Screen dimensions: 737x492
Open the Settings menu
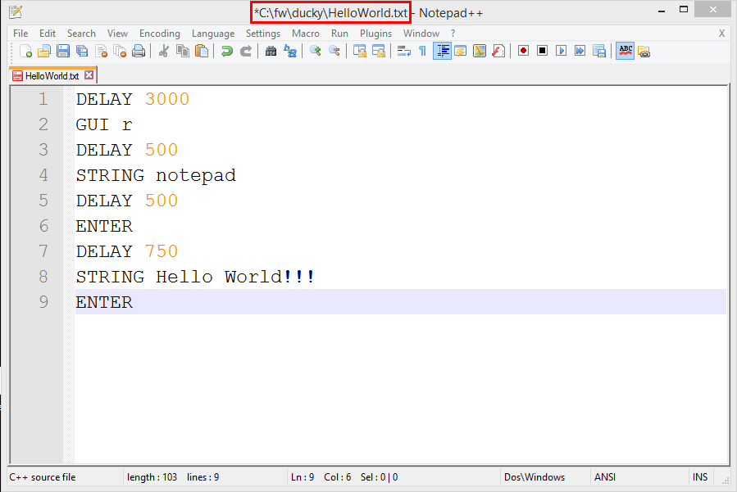click(263, 34)
